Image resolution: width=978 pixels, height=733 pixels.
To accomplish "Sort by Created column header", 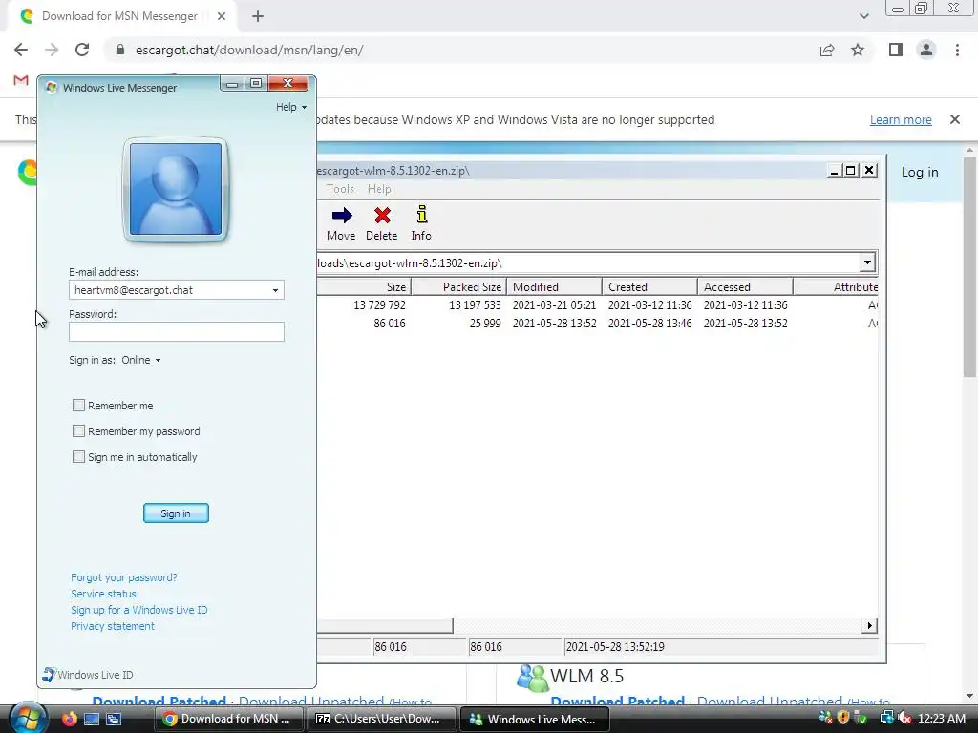I will pyautogui.click(x=649, y=286).
